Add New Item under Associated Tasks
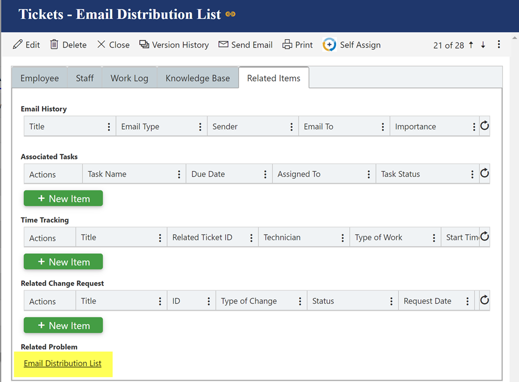Viewport: 519px width, 382px height. click(63, 199)
